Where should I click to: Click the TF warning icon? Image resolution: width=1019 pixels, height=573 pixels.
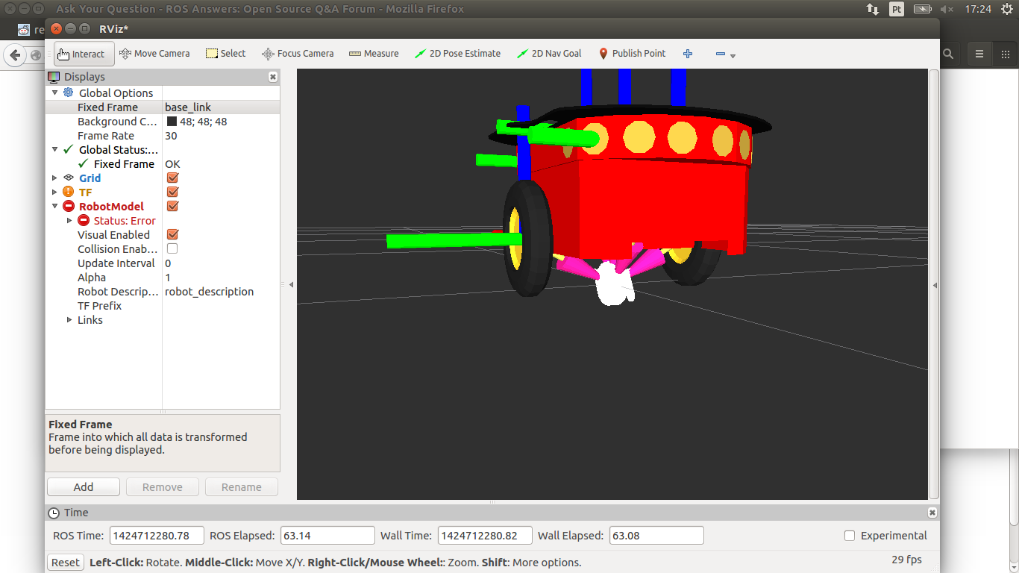click(x=69, y=192)
